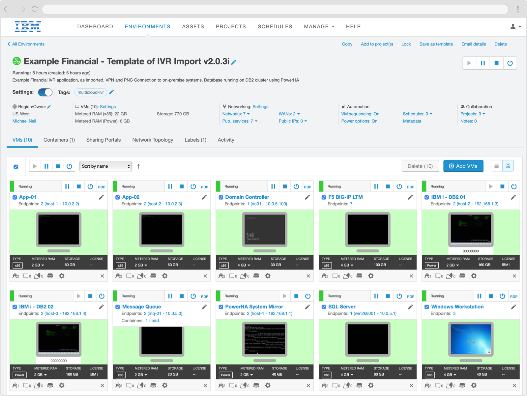Uncheck the F5 BIG-IP LTM checkbox

pyautogui.click(x=324, y=197)
